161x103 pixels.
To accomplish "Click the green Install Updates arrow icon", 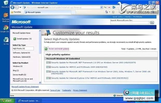I will [x=15, y=39].
